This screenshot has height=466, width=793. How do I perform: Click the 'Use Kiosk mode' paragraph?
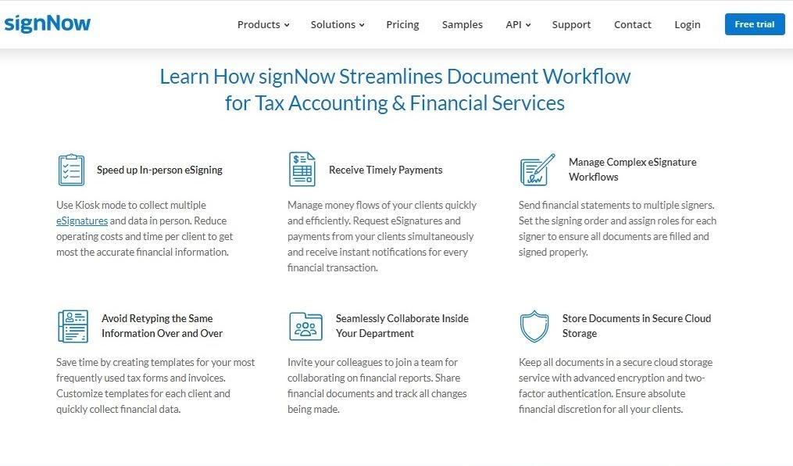145,228
